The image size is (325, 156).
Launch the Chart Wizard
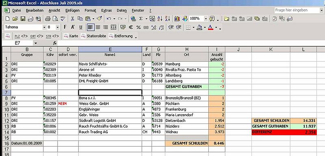coord(177,19)
